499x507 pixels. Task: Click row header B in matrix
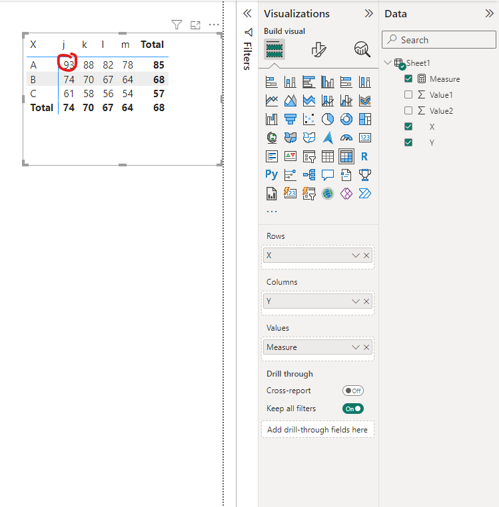pos(33,80)
